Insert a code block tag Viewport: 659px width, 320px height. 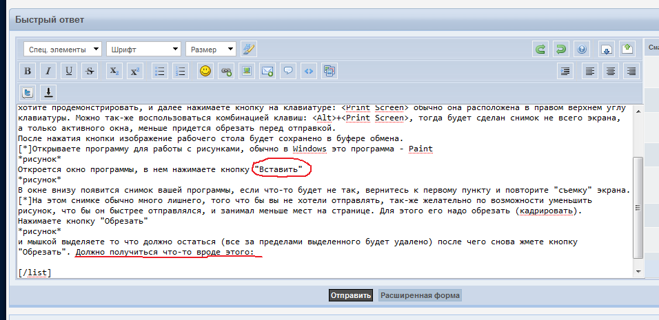(x=309, y=71)
